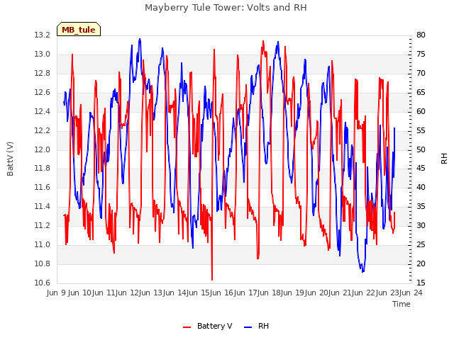Click the 12.0 voltage tick label
Screen dimensions: 454x340
coord(43,149)
